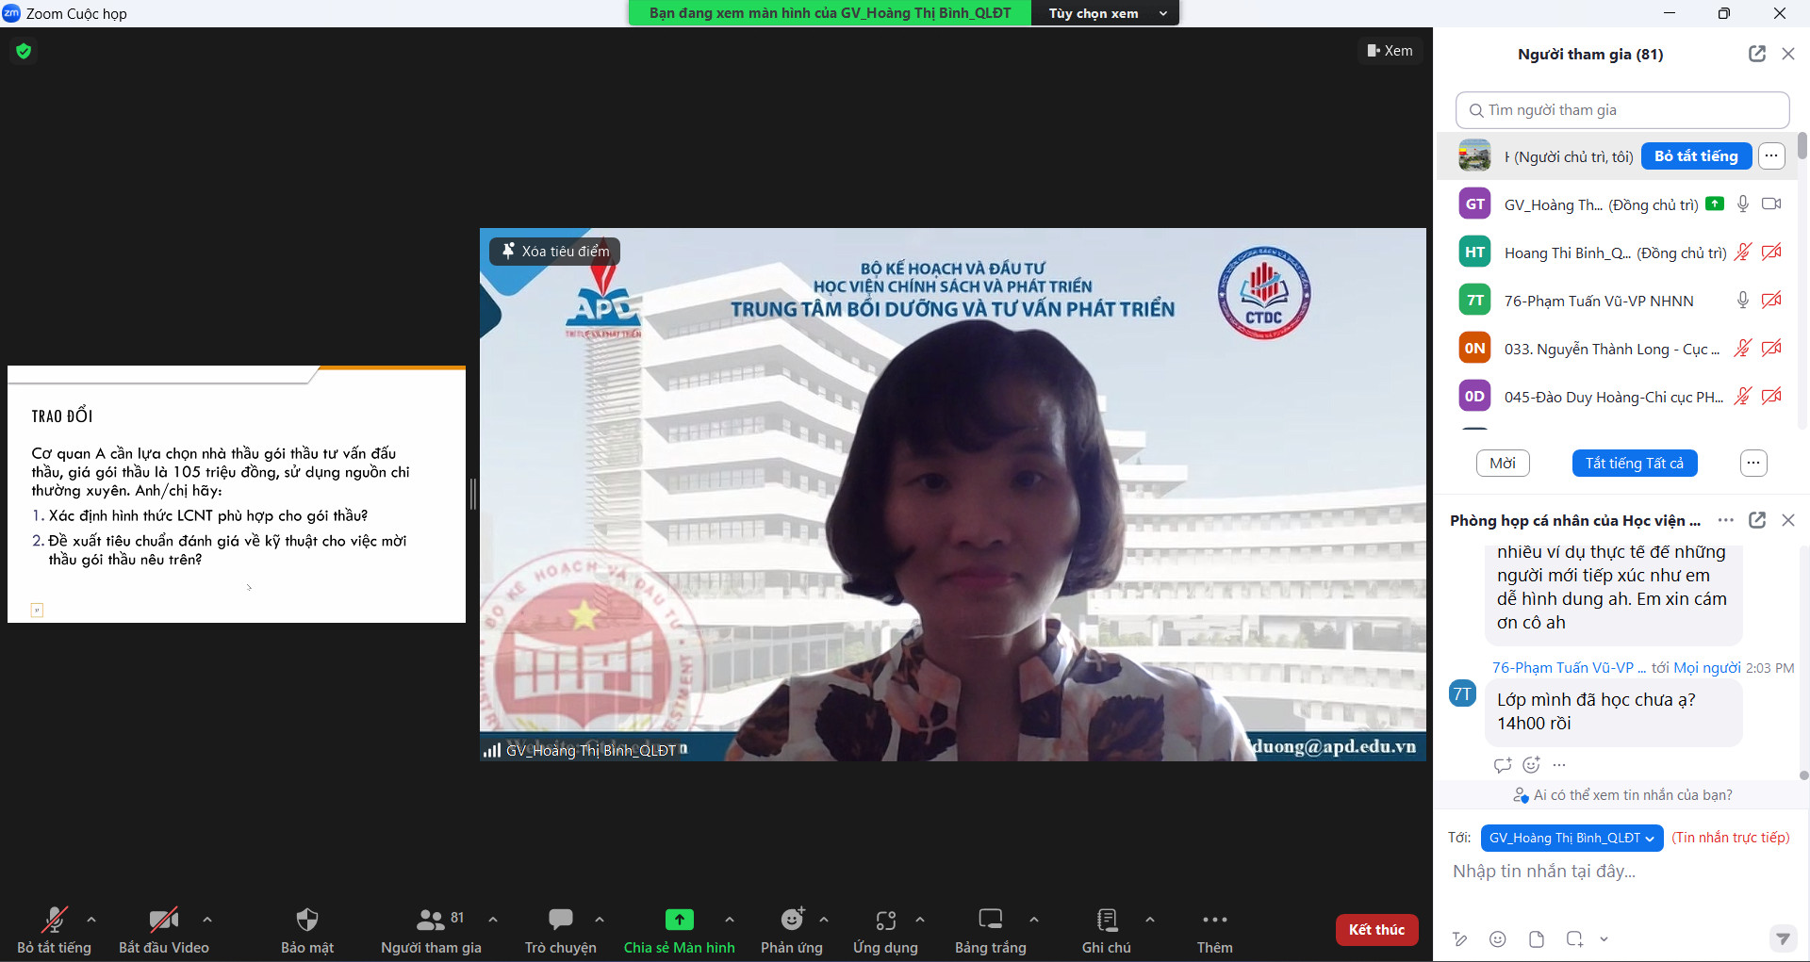
Task: Click the participants list scrollbar
Action: tap(1802, 147)
